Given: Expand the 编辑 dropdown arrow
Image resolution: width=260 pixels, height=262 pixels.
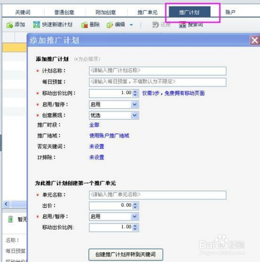Looking at the screenshot, I should pyautogui.click(x=131, y=25).
